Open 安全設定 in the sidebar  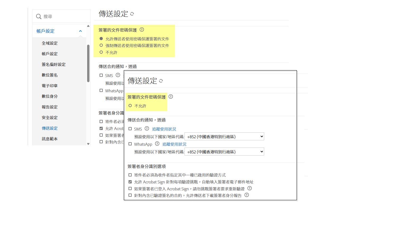[50, 117]
